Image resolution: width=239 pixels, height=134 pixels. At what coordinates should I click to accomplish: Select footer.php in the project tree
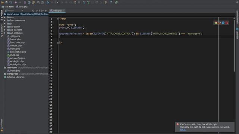(14, 39)
